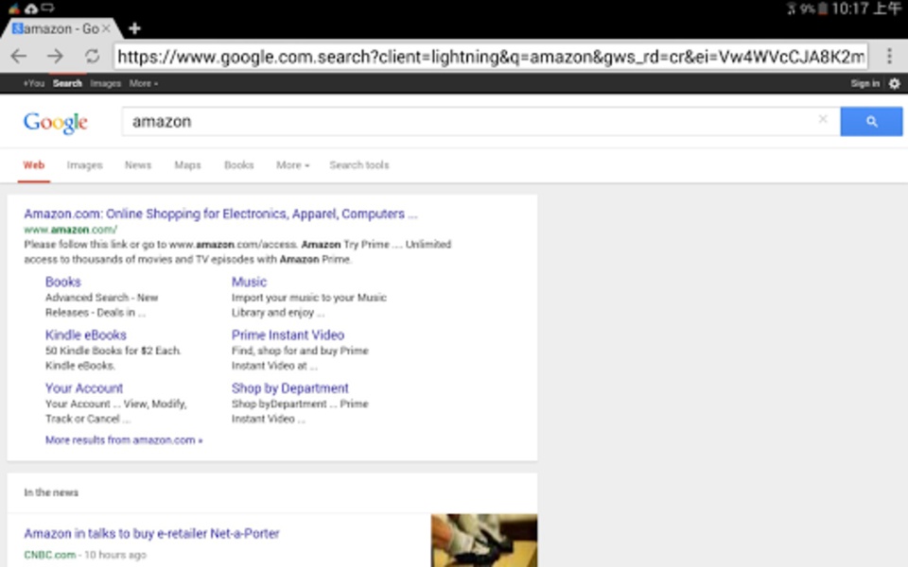
Task: Tap the battery indicator in status bar
Action: click(x=822, y=9)
